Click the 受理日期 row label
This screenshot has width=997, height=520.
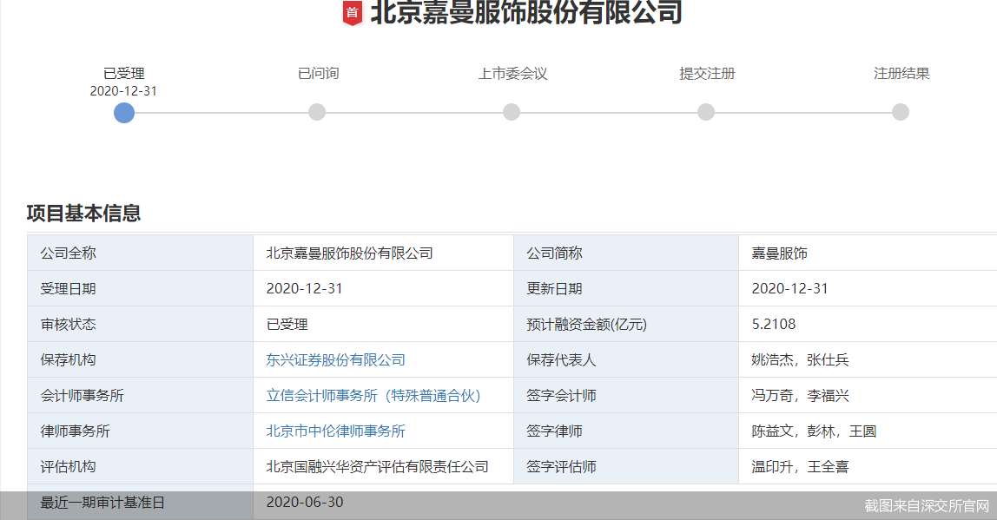point(68,288)
